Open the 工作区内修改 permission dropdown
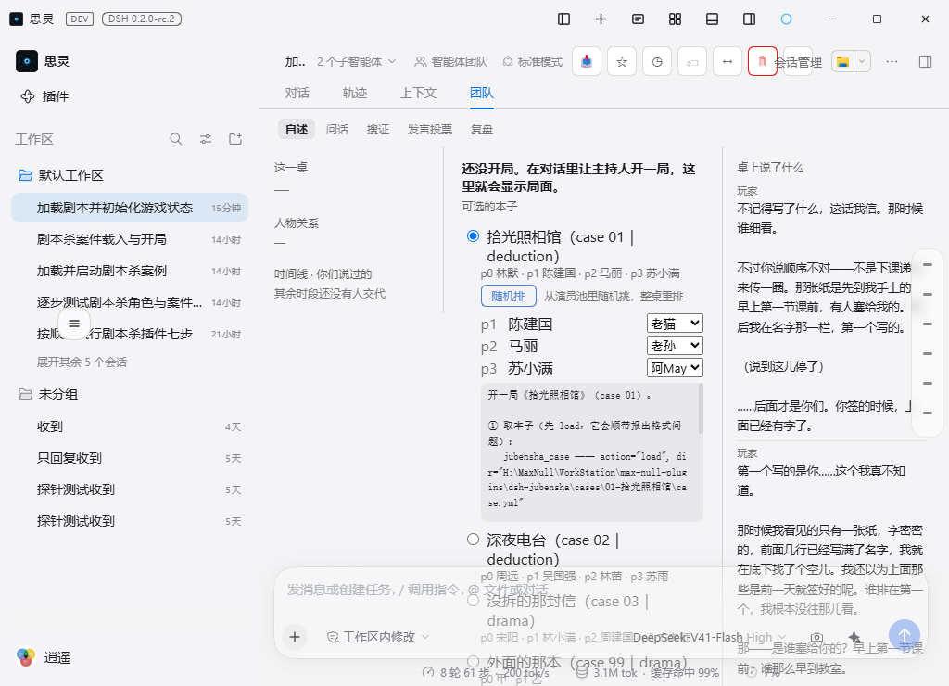 378,636
